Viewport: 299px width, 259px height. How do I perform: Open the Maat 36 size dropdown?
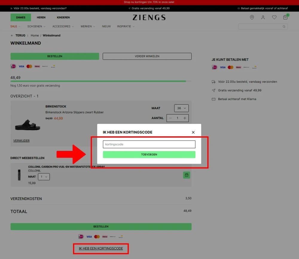[181, 108]
